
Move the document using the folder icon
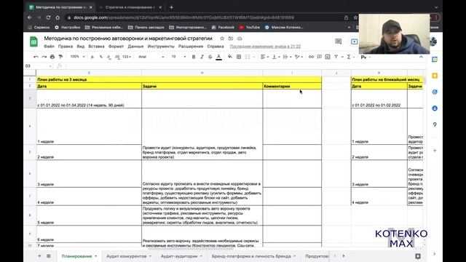(x=231, y=39)
